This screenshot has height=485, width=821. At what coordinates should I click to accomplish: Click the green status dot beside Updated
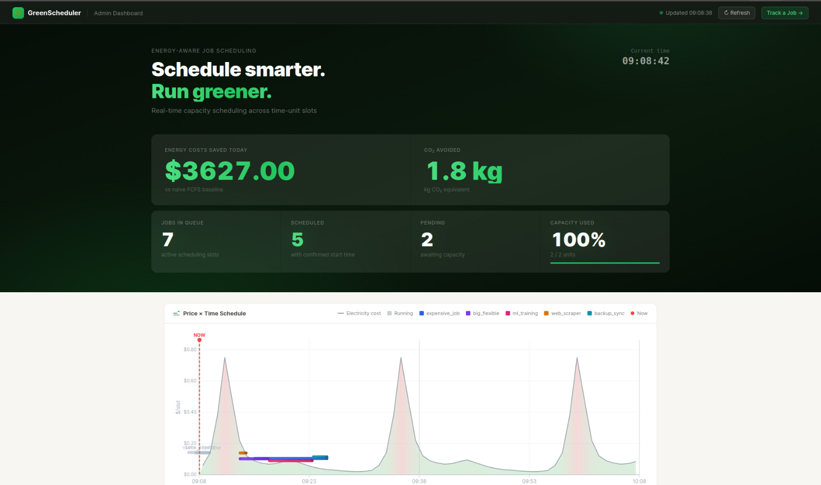[661, 13]
